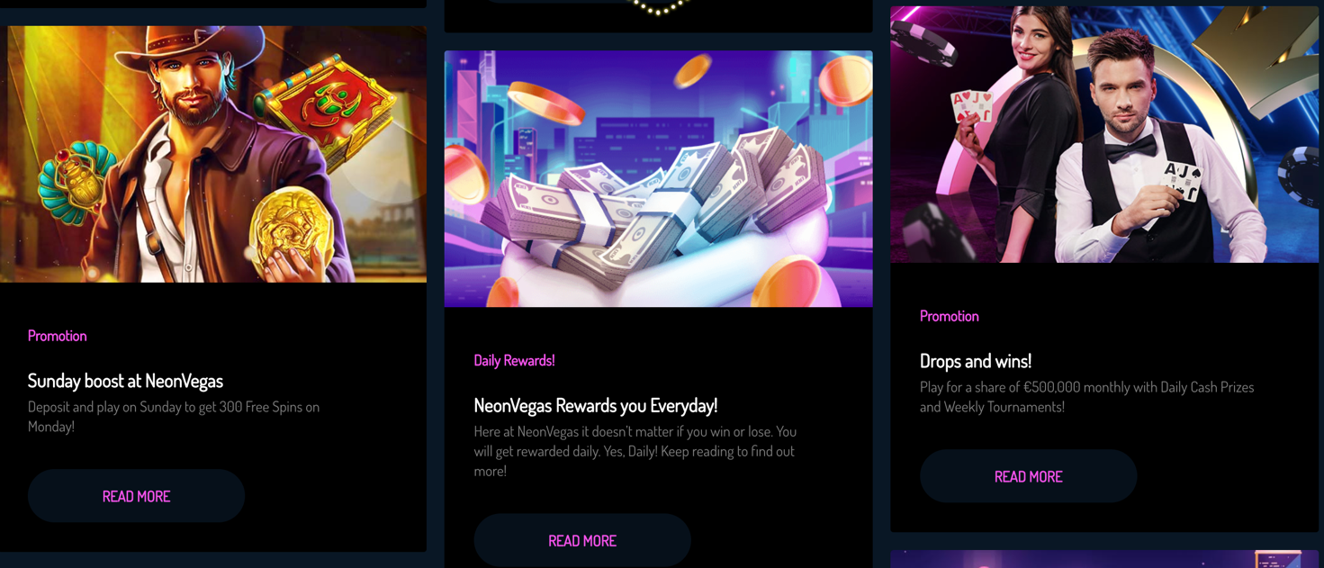Click the Sunday free spins description text

[174, 416]
